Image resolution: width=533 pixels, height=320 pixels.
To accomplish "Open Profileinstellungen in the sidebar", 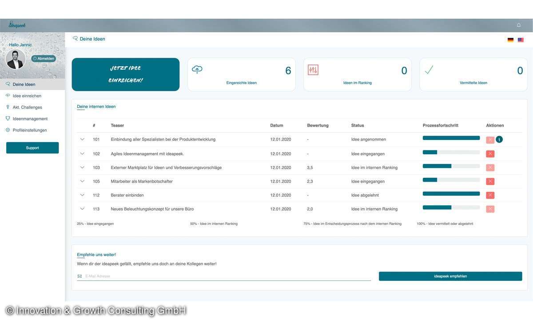I will pyautogui.click(x=32, y=130).
